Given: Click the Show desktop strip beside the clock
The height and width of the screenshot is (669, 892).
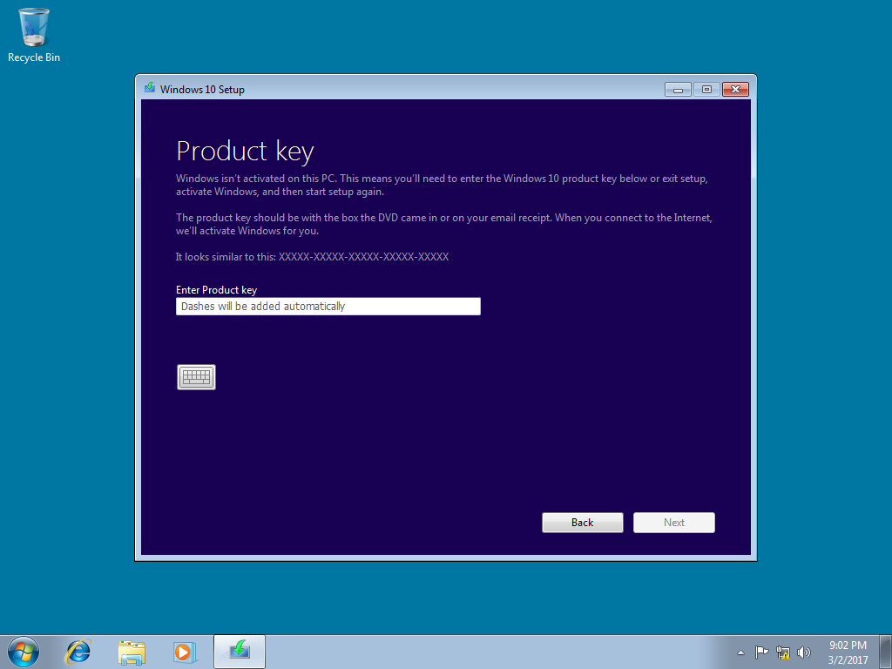Looking at the screenshot, I should click(x=887, y=652).
